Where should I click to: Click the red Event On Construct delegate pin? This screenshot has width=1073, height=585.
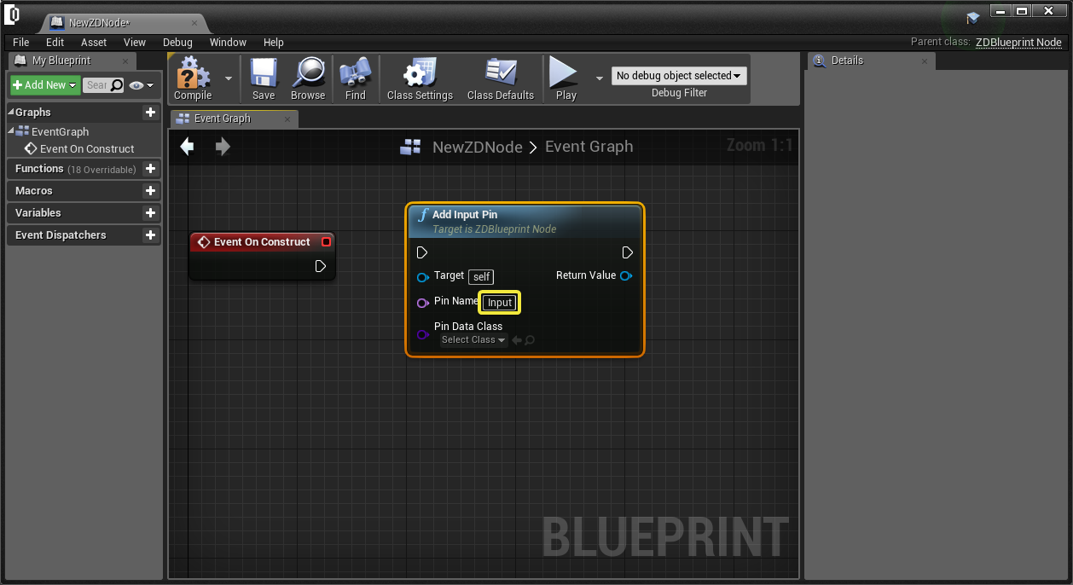coord(326,242)
